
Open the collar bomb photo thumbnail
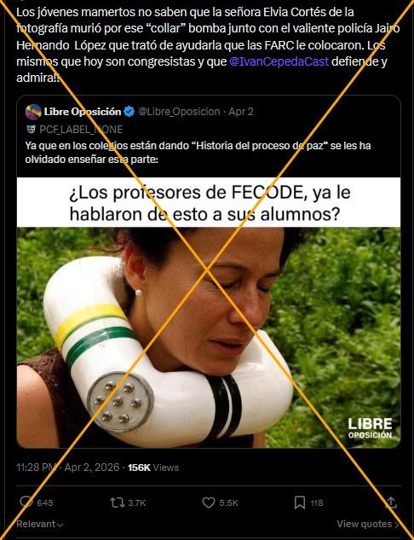[x=209, y=338]
